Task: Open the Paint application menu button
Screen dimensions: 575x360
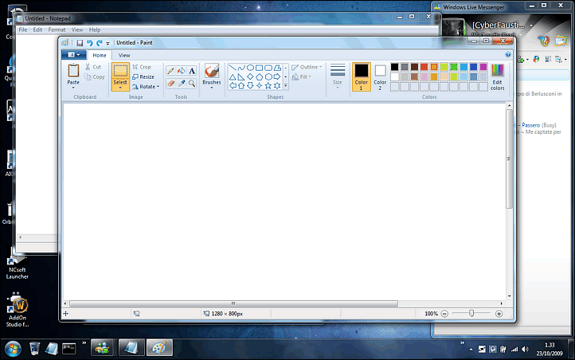Action: coord(74,55)
